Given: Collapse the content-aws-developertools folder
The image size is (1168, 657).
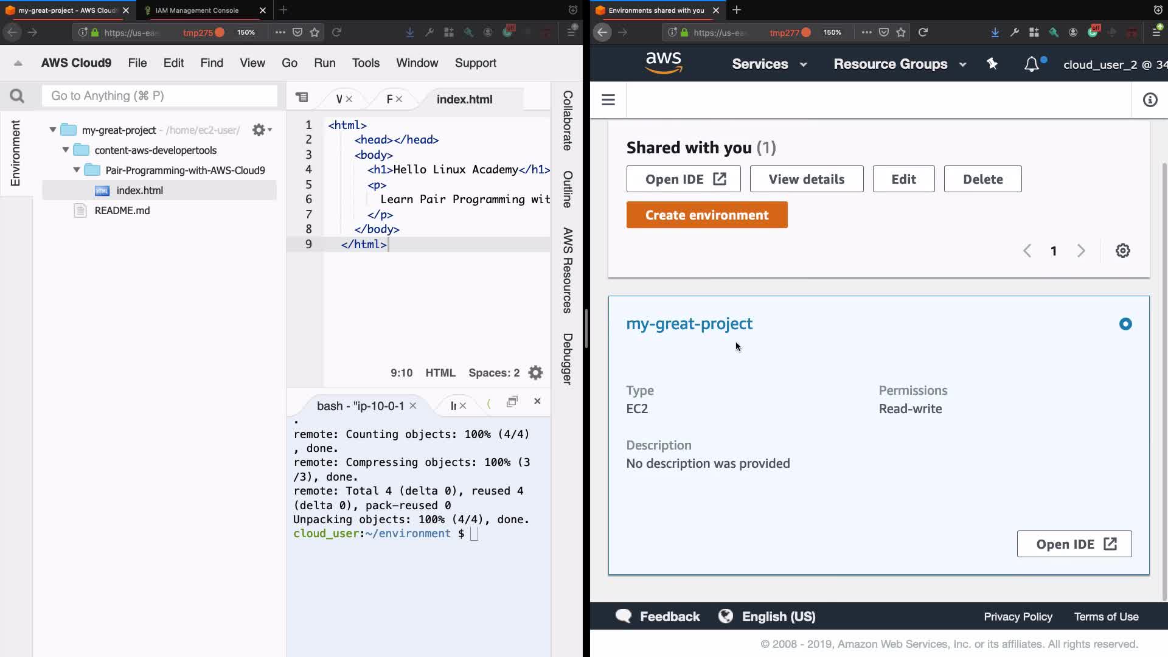Looking at the screenshot, I should 66,150.
